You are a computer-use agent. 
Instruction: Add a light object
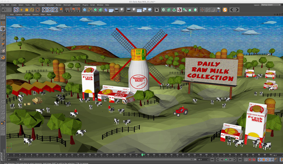pos(122,10)
